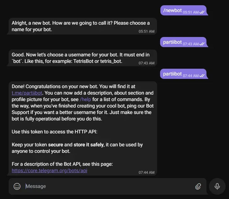The height and width of the screenshot is (199, 229).
Task: Click the partiibot message sent at 07:44 AM
Action: (172, 74)
